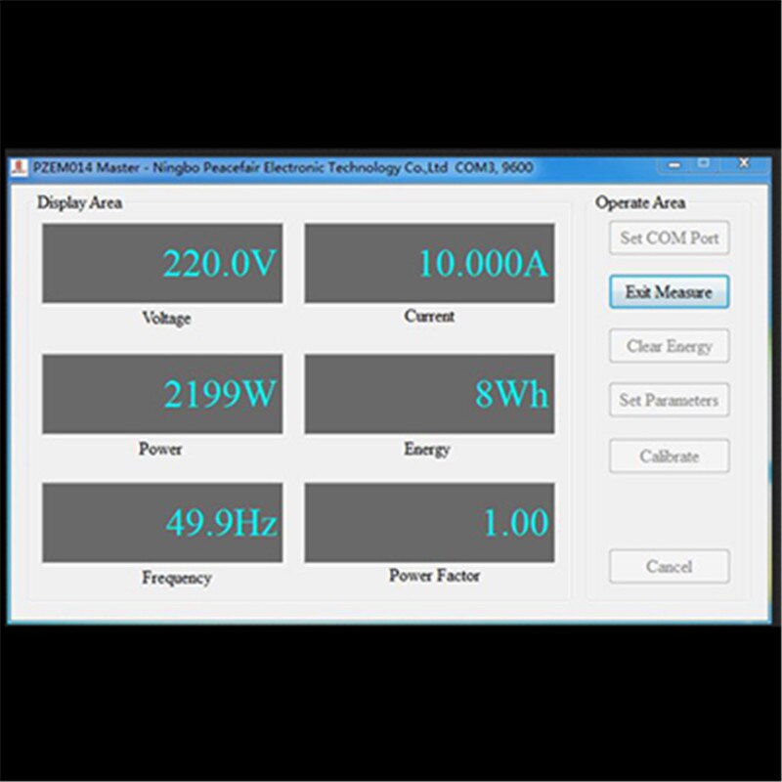Click the Cancel button

tap(669, 566)
